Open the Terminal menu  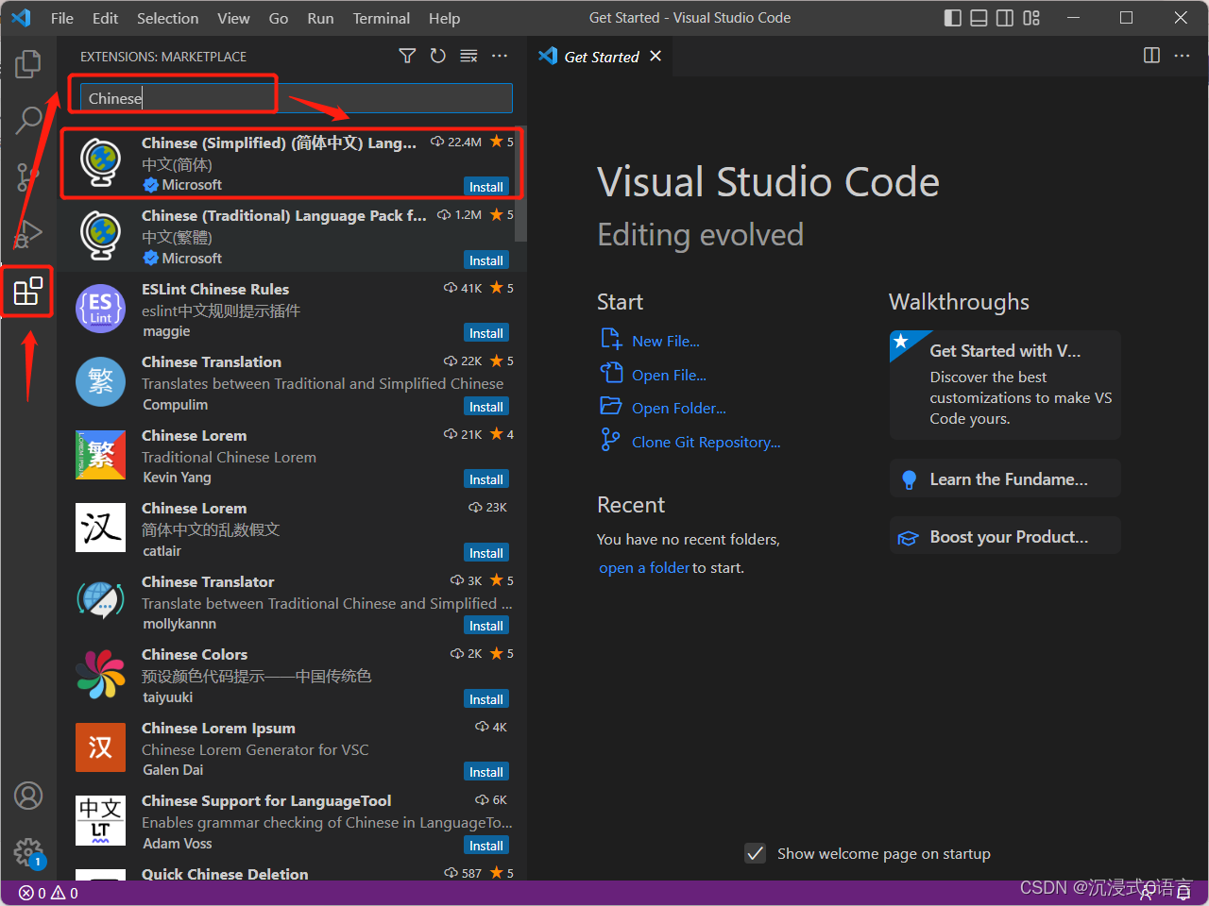[x=382, y=18]
